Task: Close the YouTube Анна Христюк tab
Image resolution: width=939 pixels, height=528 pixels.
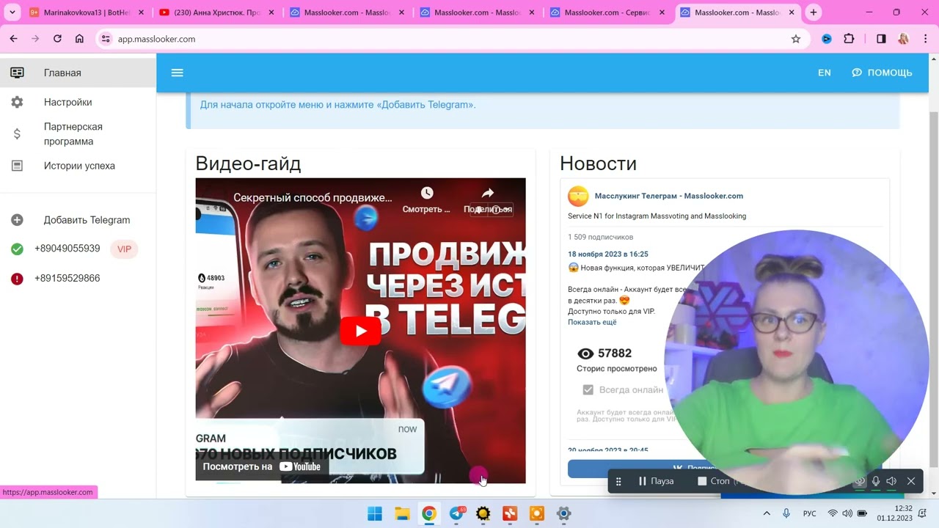Action: [271, 12]
